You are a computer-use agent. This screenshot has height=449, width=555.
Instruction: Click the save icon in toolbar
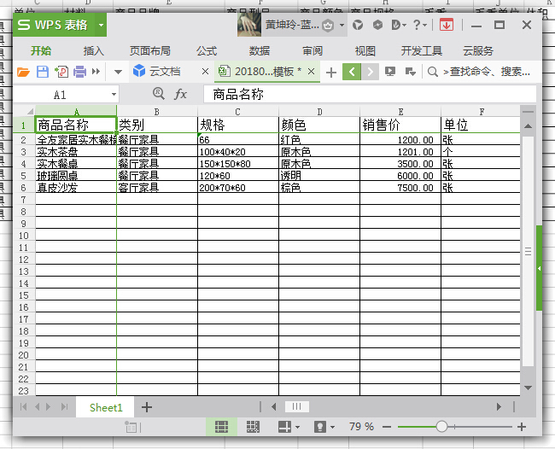pos(42,72)
